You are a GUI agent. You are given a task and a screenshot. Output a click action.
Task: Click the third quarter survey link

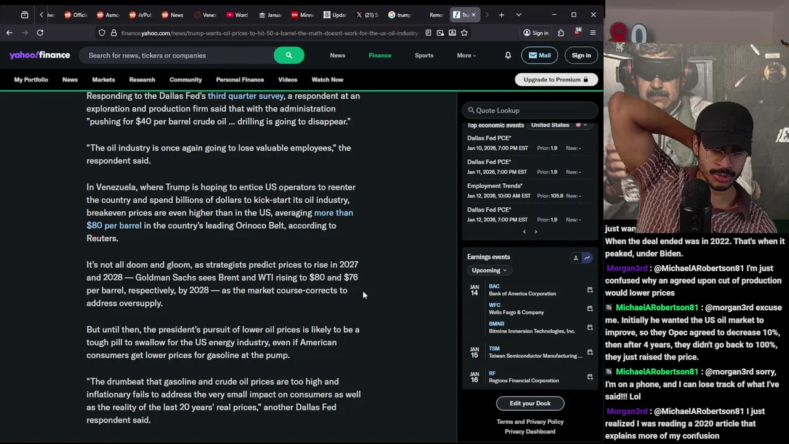pos(245,96)
